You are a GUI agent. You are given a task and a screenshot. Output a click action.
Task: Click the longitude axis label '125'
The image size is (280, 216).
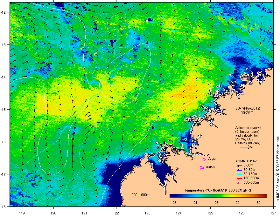(x=210, y=213)
